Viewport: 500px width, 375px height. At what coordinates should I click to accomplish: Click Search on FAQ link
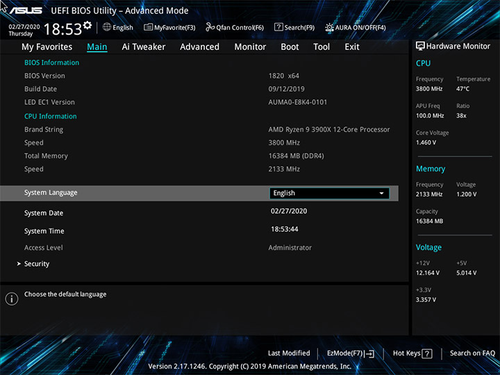pyautogui.click(x=472, y=353)
